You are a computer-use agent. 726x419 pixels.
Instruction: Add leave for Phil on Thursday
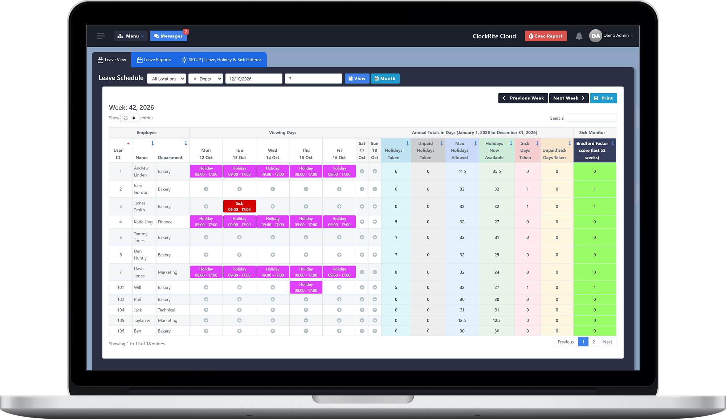[x=306, y=299]
